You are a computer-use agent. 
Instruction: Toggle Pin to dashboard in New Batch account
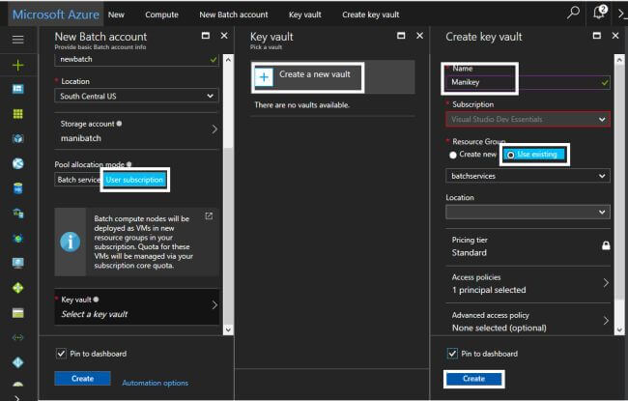click(61, 354)
